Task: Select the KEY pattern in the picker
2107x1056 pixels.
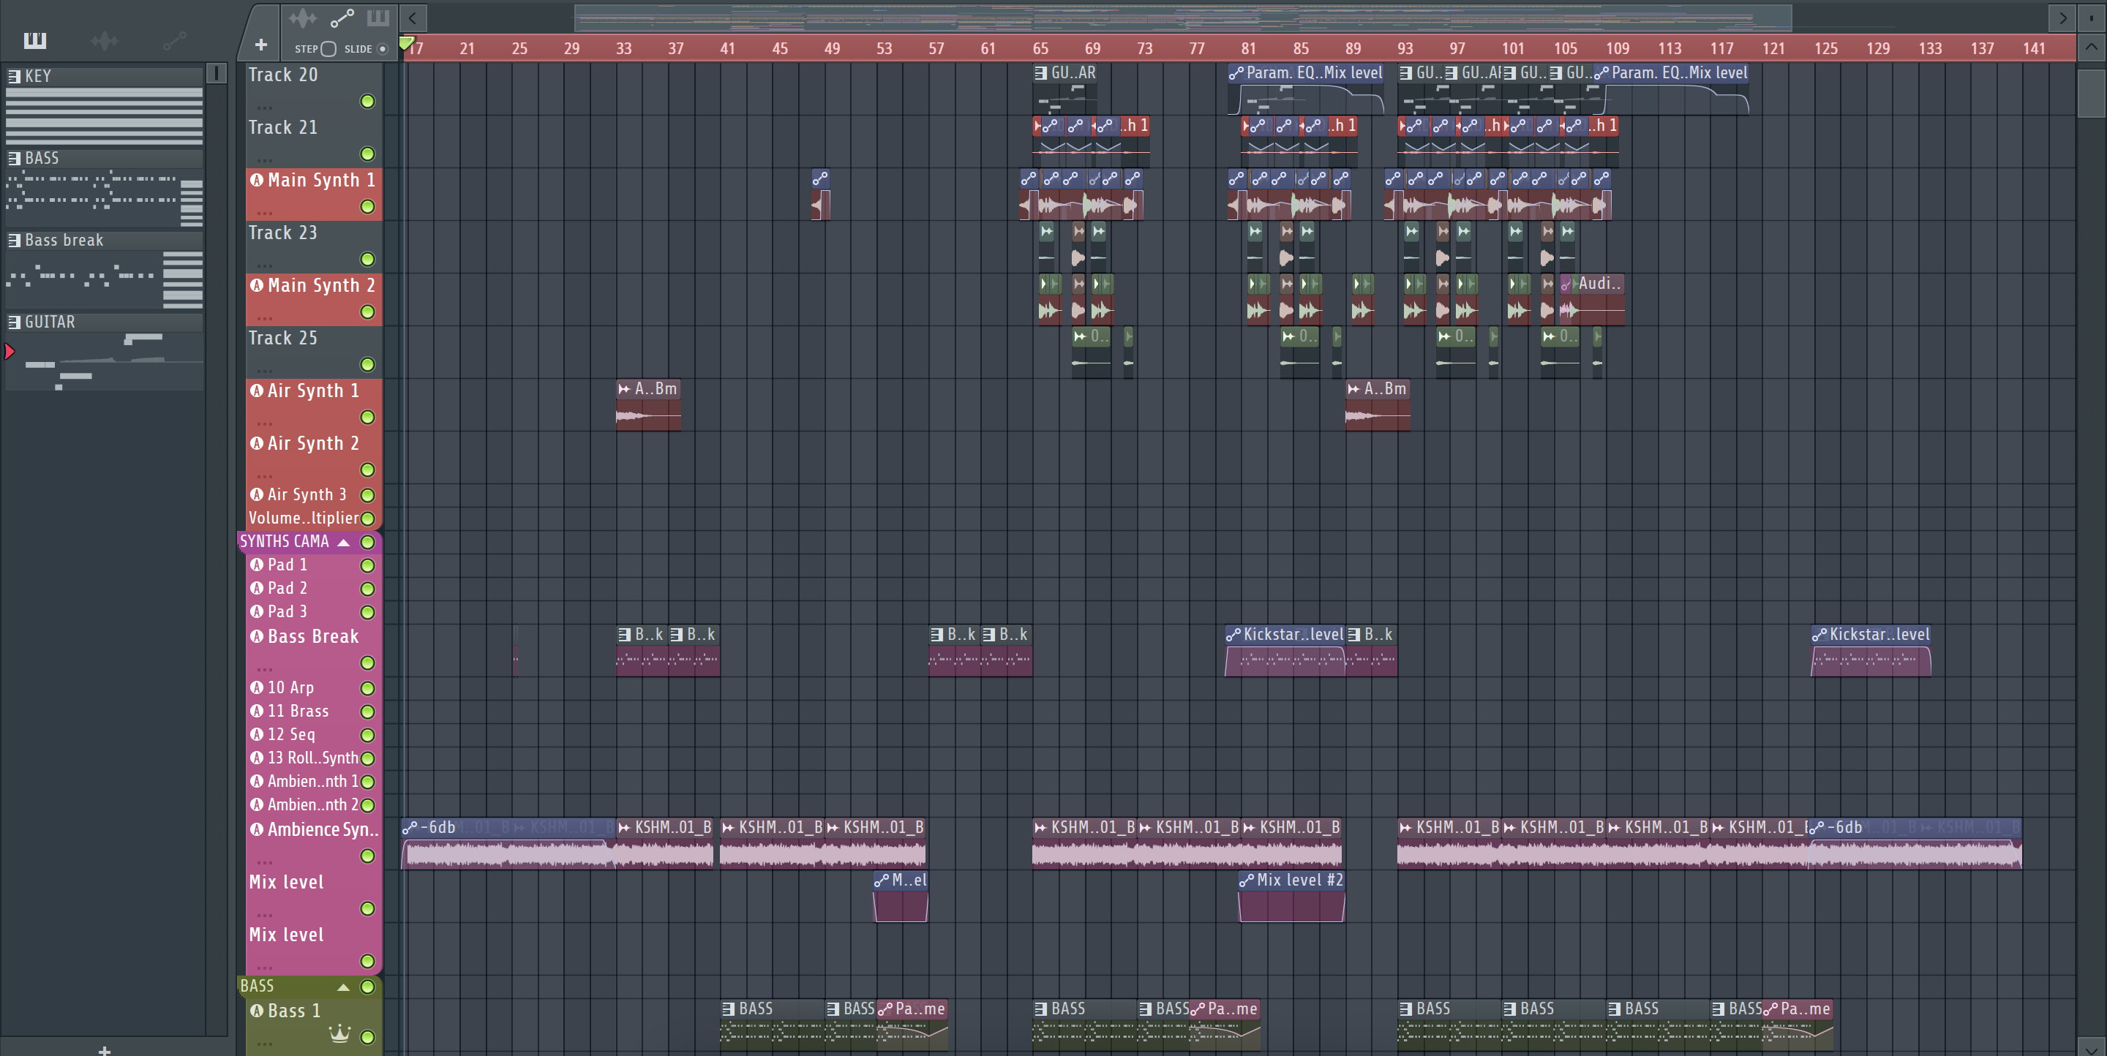Action: pyautogui.click(x=104, y=106)
